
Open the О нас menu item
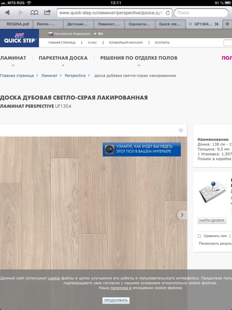pyautogui.click(x=92, y=43)
